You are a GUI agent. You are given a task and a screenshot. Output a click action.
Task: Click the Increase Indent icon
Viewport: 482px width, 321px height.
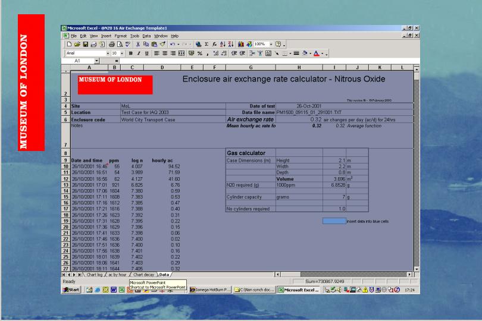tap(242, 53)
